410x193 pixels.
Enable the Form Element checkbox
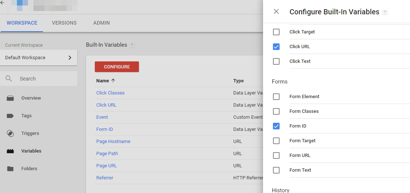[276, 97]
